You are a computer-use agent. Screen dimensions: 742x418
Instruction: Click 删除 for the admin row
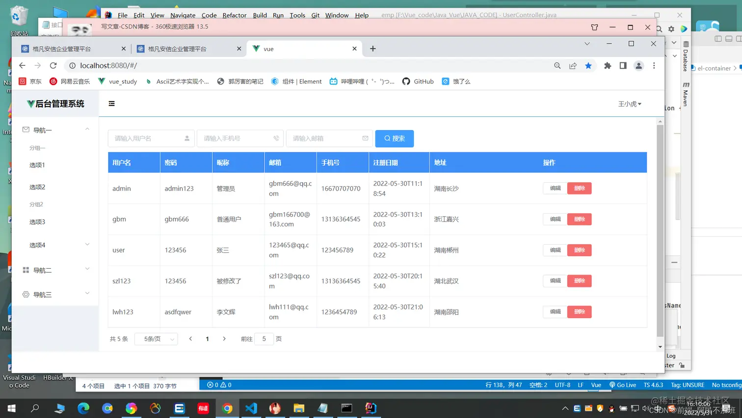(580, 188)
